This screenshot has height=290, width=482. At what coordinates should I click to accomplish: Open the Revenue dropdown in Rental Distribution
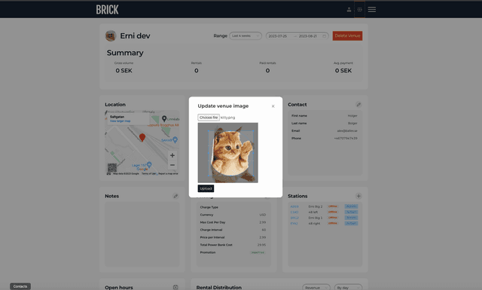point(316,288)
